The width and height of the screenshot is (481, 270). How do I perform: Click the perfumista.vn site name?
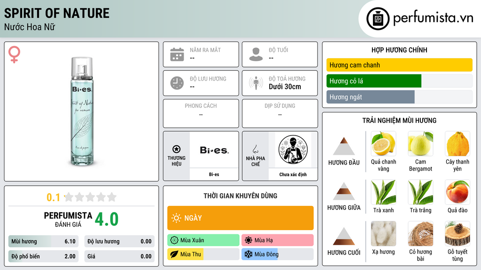(x=433, y=18)
